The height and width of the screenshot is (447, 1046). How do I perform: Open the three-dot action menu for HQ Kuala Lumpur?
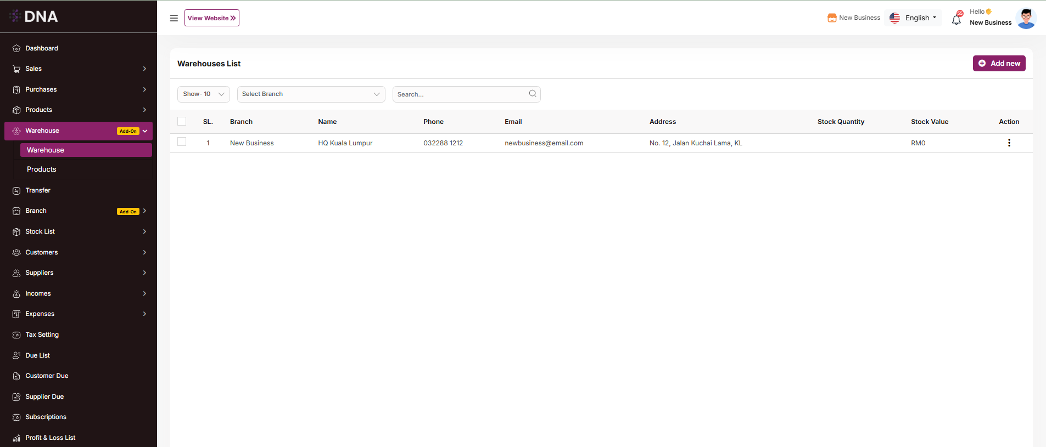tap(1009, 143)
